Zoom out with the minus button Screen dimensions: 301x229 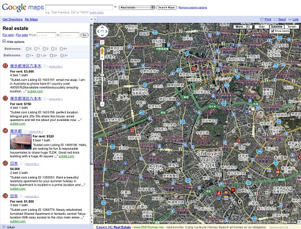102,104
